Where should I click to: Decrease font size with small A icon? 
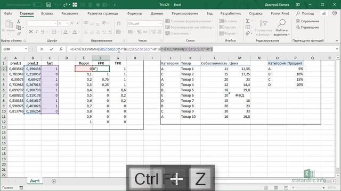[x=78, y=23]
